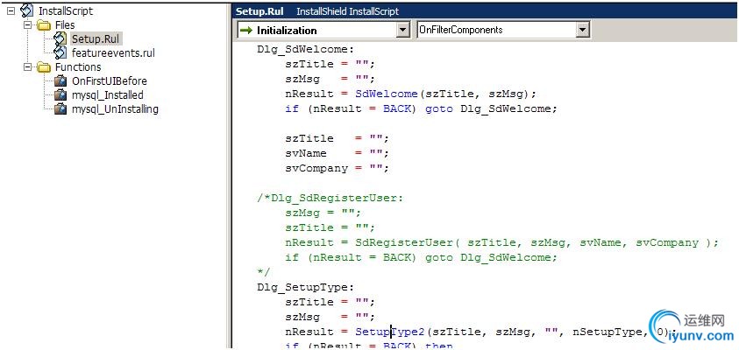Screen dimensions: 739x350
Task: Click the closing */ comment marker
Action: pyautogui.click(x=263, y=272)
